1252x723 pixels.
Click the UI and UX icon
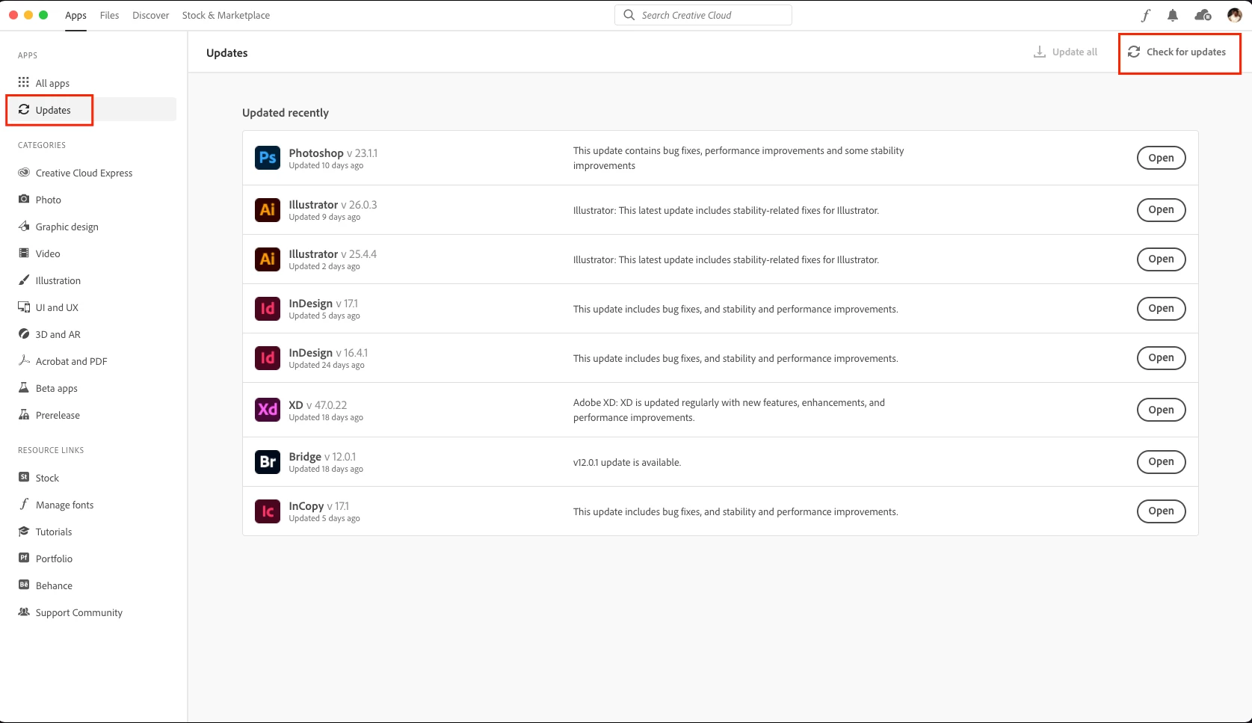24,307
